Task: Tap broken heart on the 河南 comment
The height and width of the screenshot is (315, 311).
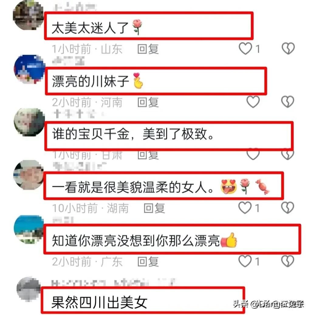Action: (x=288, y=102)
